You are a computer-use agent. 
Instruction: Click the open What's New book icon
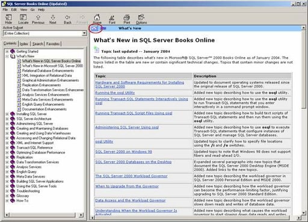click(x=13, y=56)
